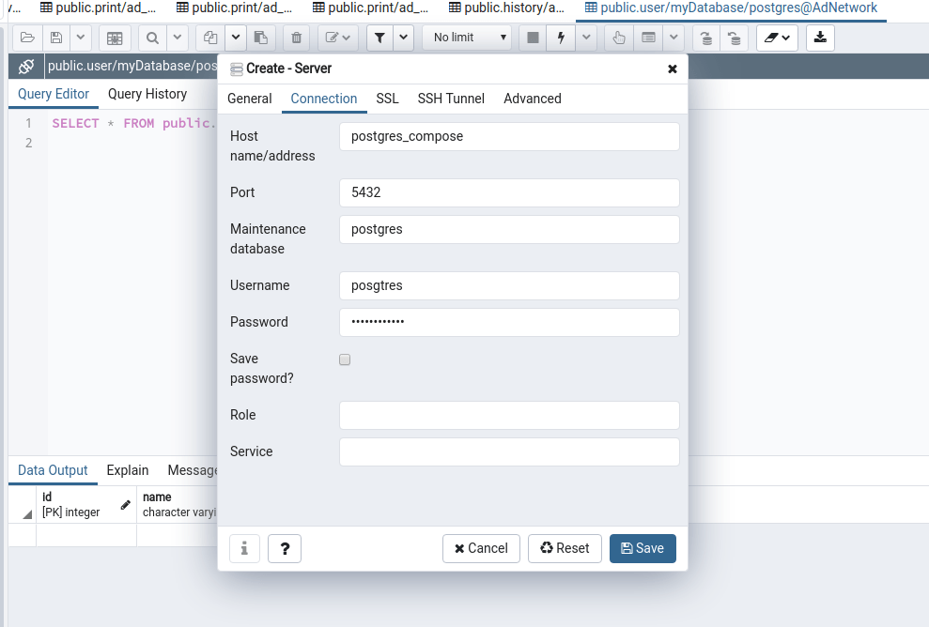Select the Connection tab
This screenshot has width=929, height=627.
click(324, 99)
